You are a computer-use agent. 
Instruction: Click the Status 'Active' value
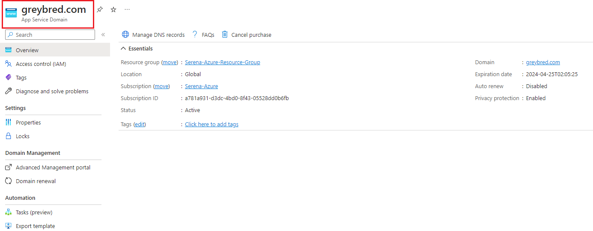tap(192, 110)
